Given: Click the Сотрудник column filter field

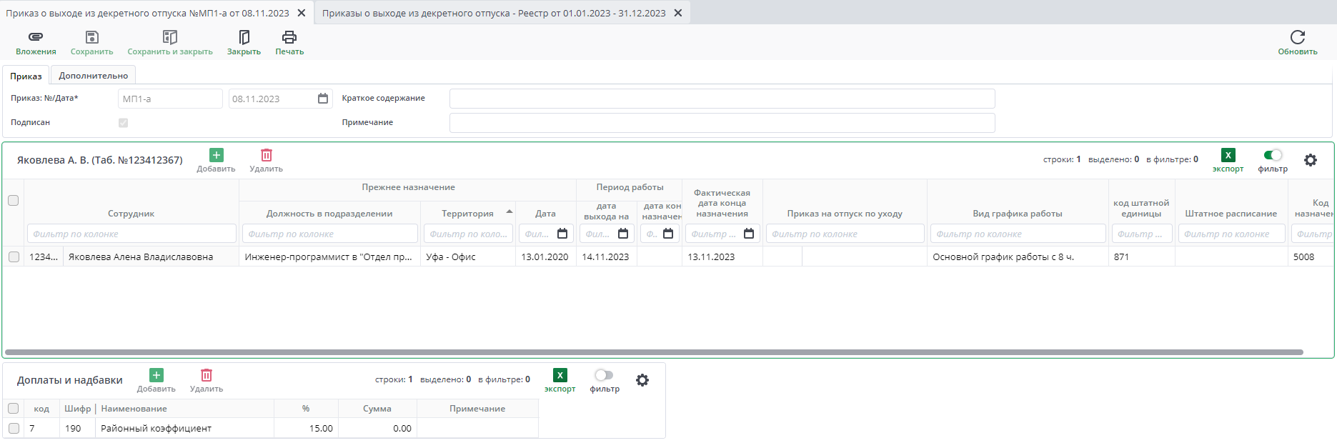Looking at the screenshot, I should point(131,234).
